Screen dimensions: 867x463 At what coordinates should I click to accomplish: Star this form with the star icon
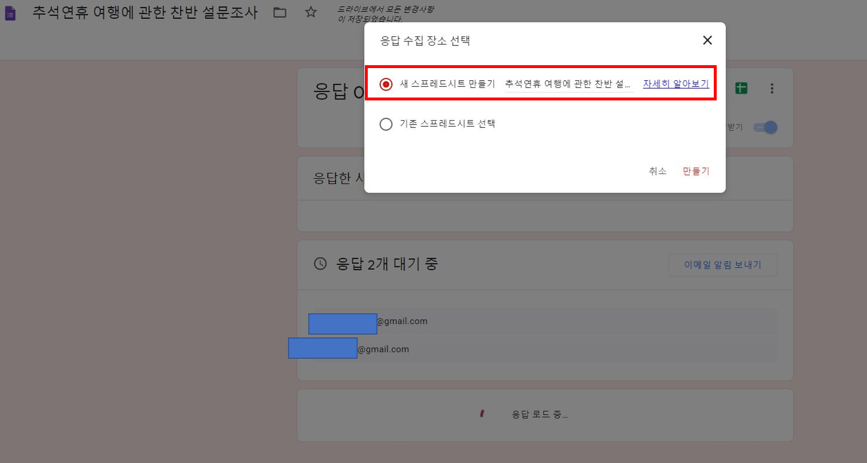(x=311, y=12)
